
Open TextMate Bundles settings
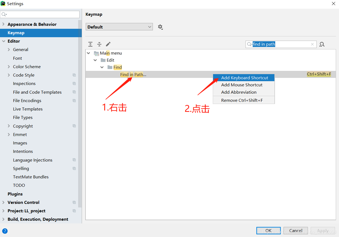[x=31, y=177]
